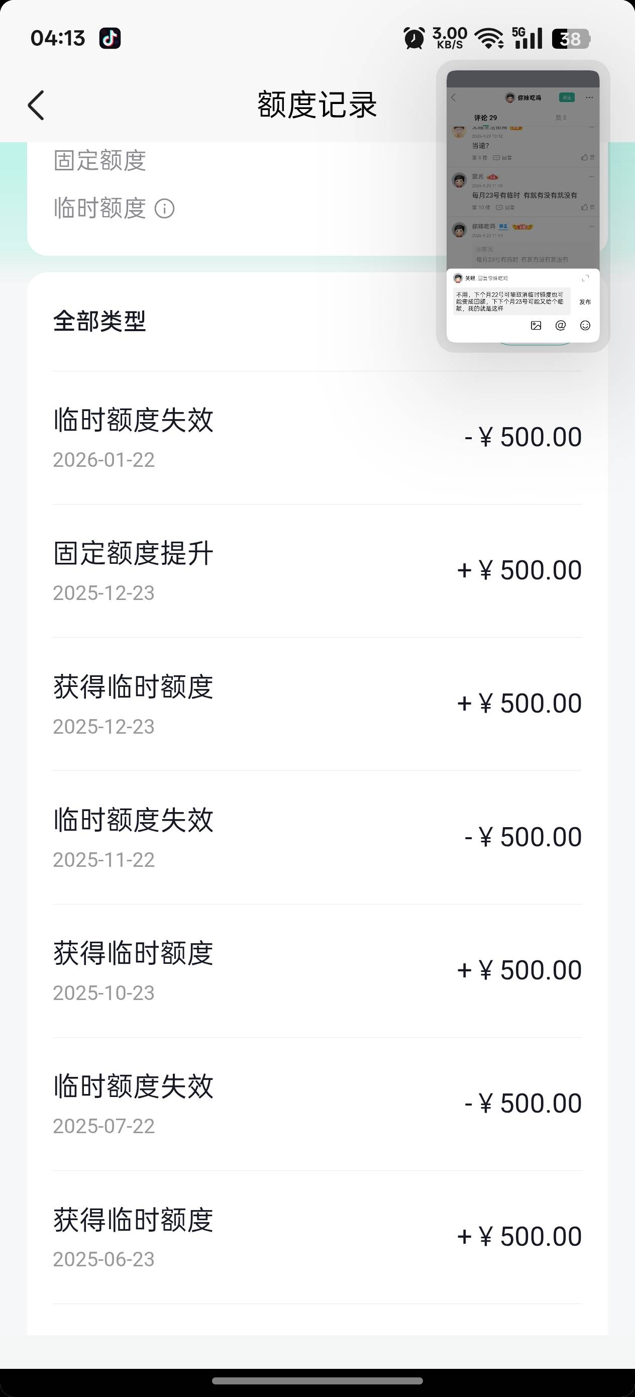635x1397 pixels.
Task: Tap the info icon beside 临时额度
Action: tap(164, 209)
